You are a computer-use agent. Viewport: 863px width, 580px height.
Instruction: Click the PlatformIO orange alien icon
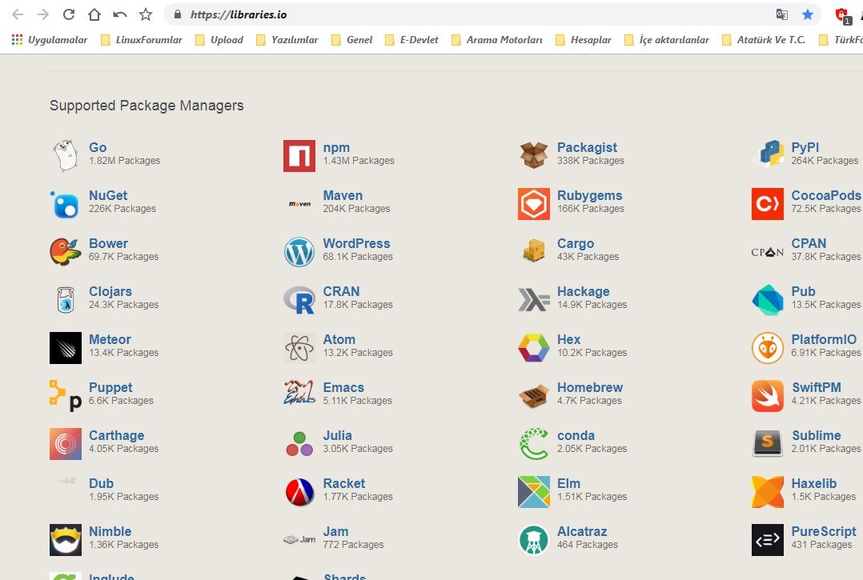(768, 348)
